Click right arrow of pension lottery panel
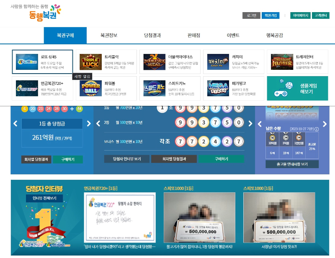 [250, 123]
